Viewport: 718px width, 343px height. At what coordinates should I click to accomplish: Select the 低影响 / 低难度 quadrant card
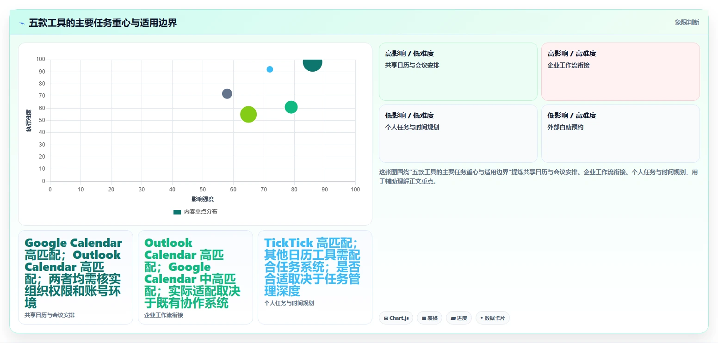pos(458,134)
